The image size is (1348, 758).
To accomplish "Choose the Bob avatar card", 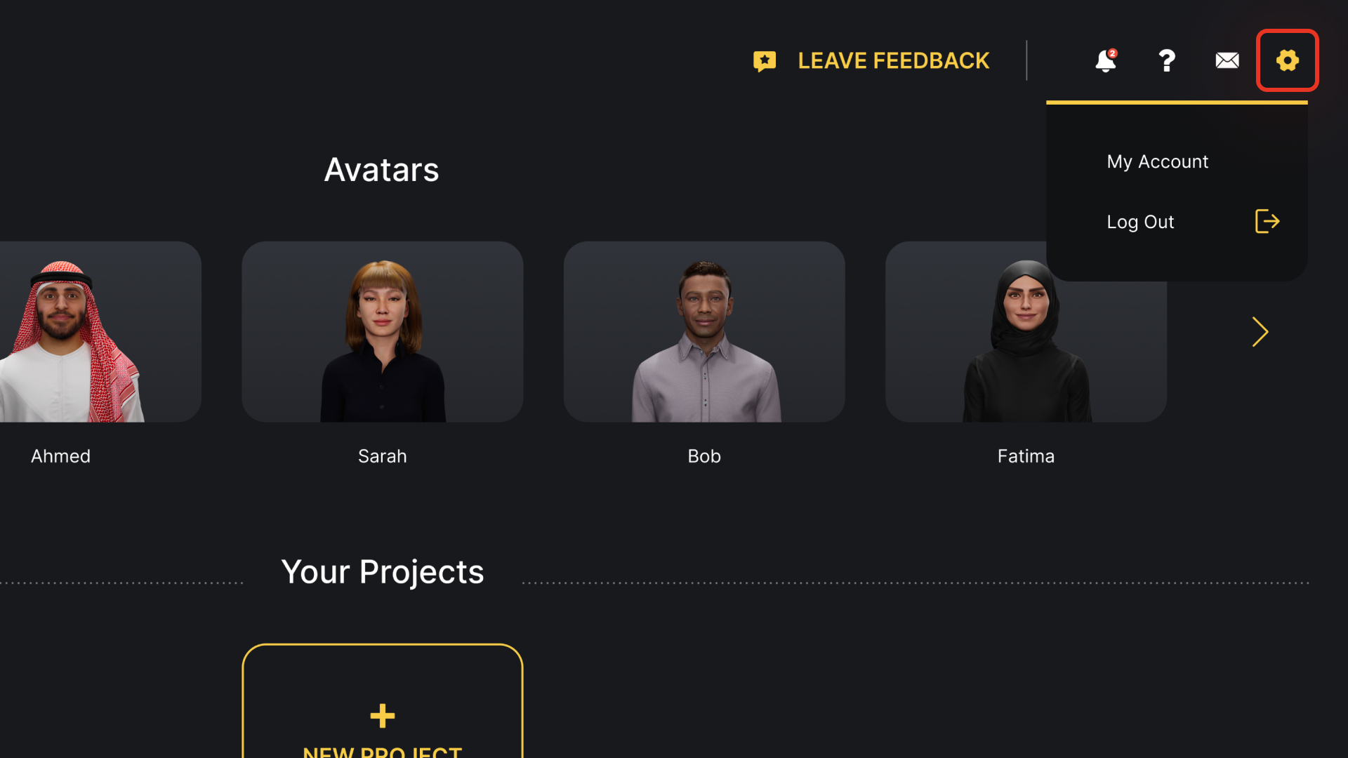I will (704, 332).
